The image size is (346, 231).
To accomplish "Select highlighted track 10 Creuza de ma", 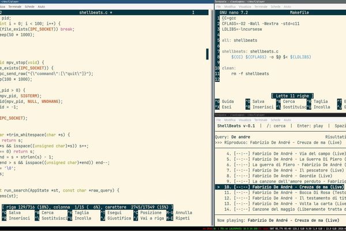I will [280, 187].
